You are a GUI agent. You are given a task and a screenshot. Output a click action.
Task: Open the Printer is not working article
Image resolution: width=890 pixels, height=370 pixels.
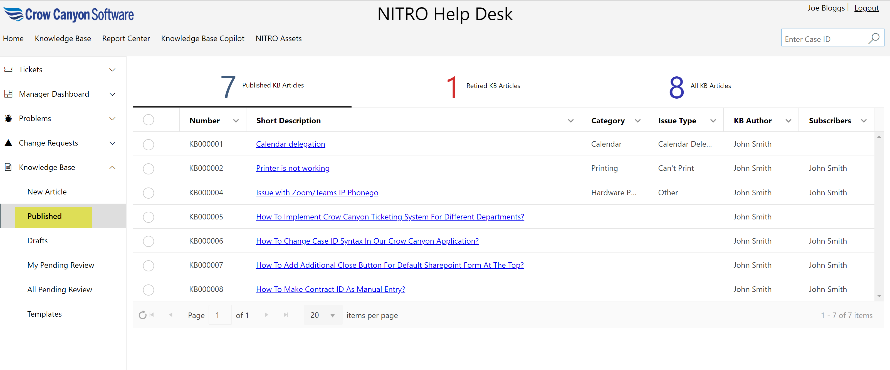point(292,168)
